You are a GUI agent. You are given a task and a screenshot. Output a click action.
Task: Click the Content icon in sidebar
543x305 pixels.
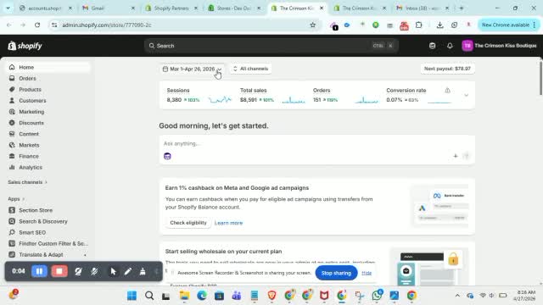coord(12,134)
